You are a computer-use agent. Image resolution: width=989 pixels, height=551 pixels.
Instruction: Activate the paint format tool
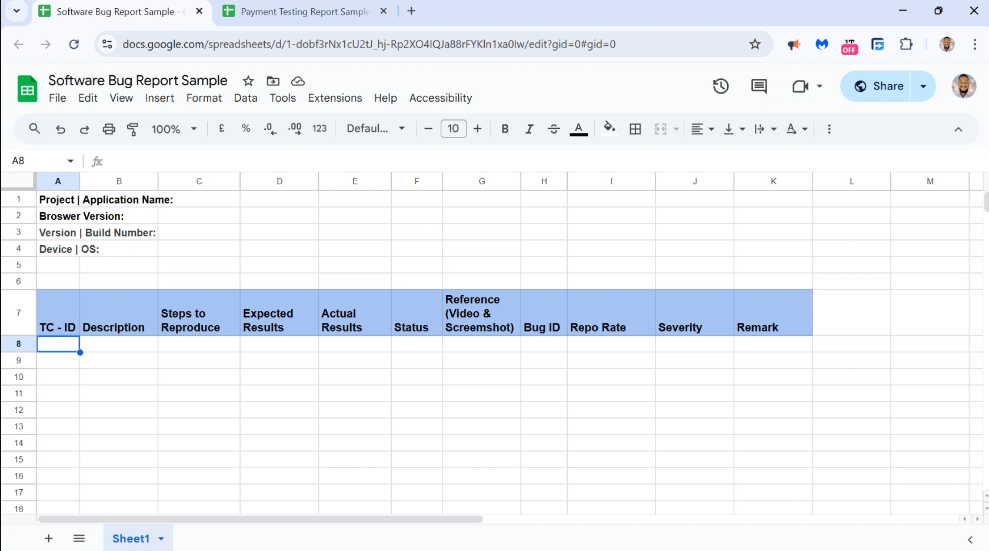click(133, 129)
